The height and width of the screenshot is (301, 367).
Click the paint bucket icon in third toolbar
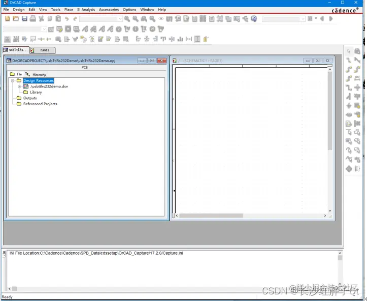[206, 39]
